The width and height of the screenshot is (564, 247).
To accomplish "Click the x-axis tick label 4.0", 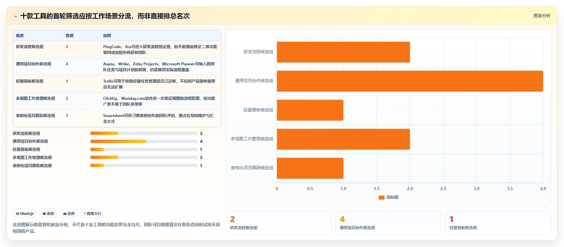I will click(x=543, y=188).
